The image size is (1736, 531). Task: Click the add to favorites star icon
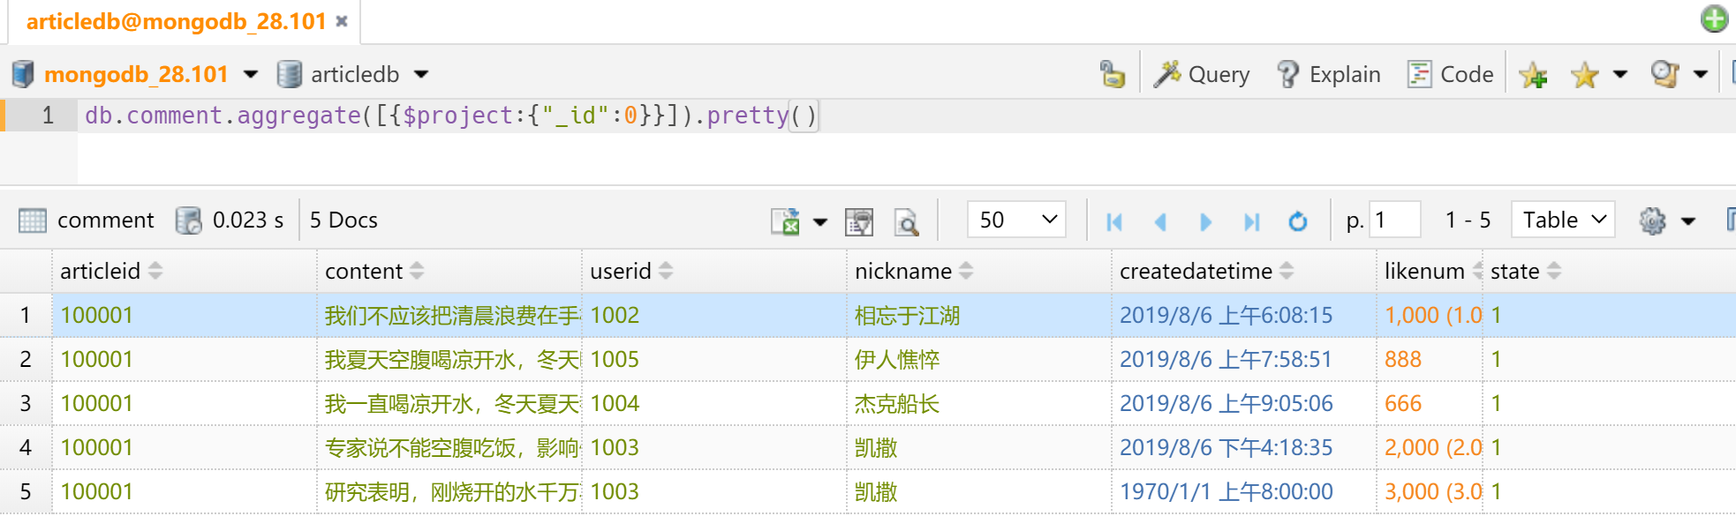coord(1533,76)
